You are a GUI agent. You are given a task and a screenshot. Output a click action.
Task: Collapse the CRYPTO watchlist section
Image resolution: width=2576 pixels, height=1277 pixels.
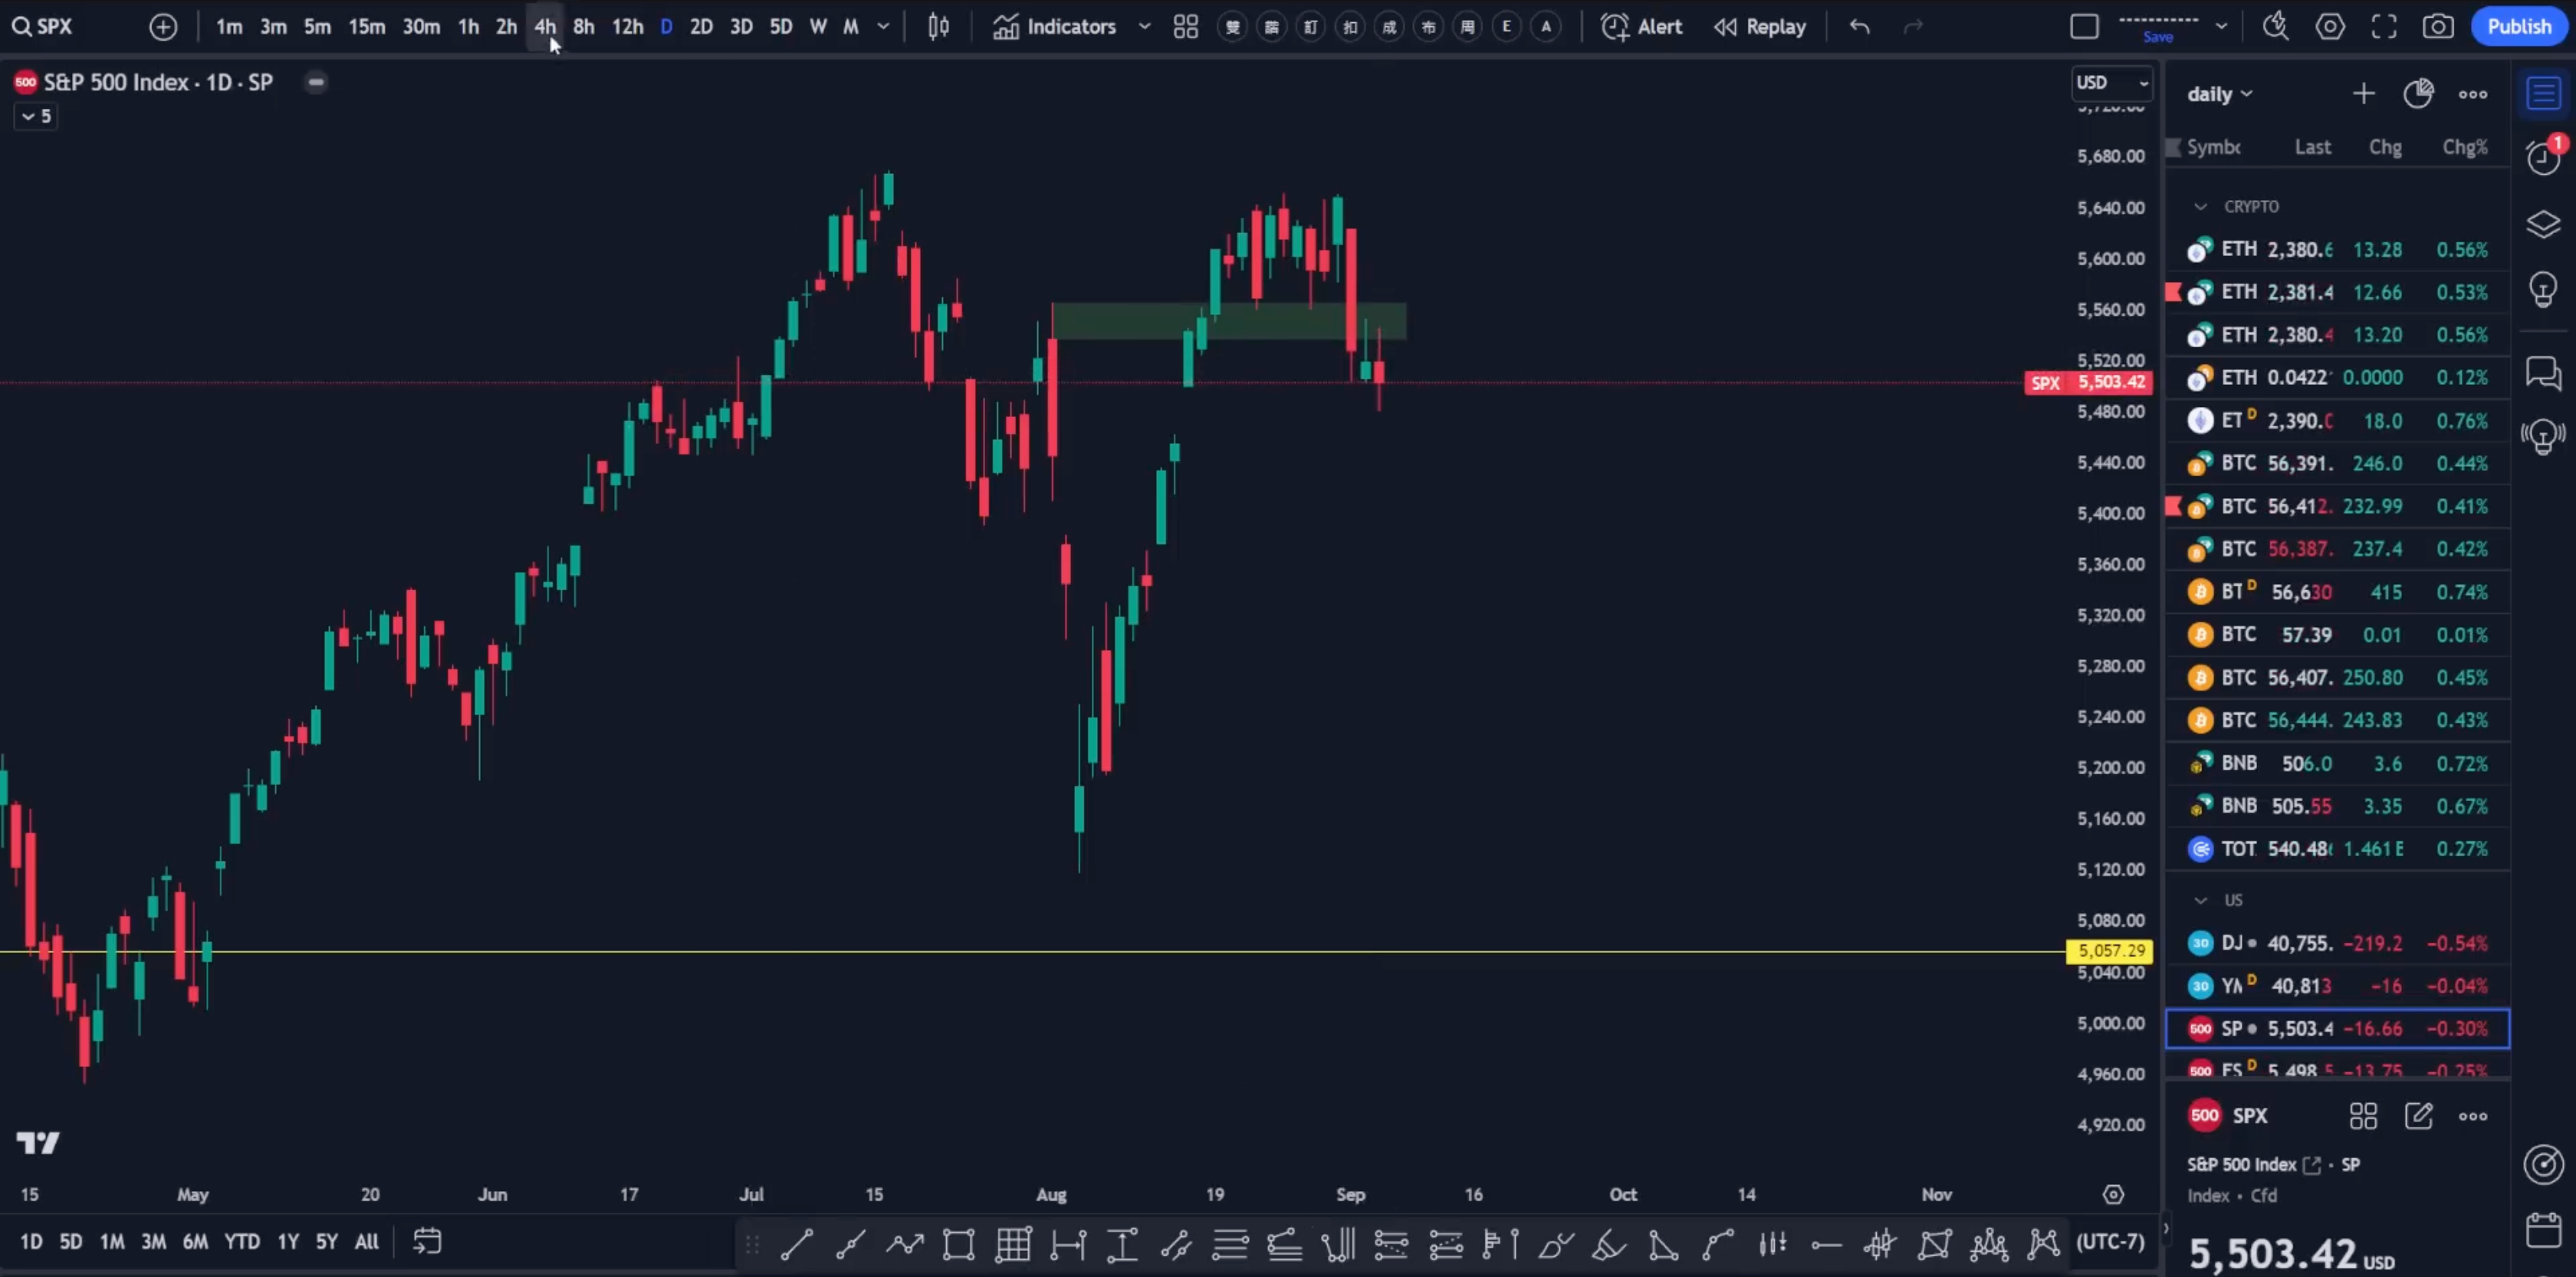tap(2200, 206)
